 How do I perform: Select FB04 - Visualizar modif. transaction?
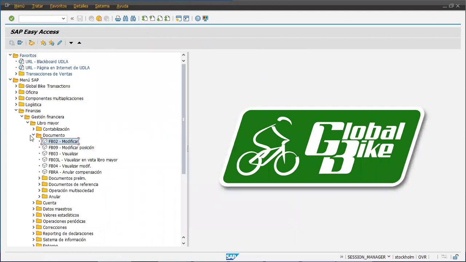tap(70, 166)
